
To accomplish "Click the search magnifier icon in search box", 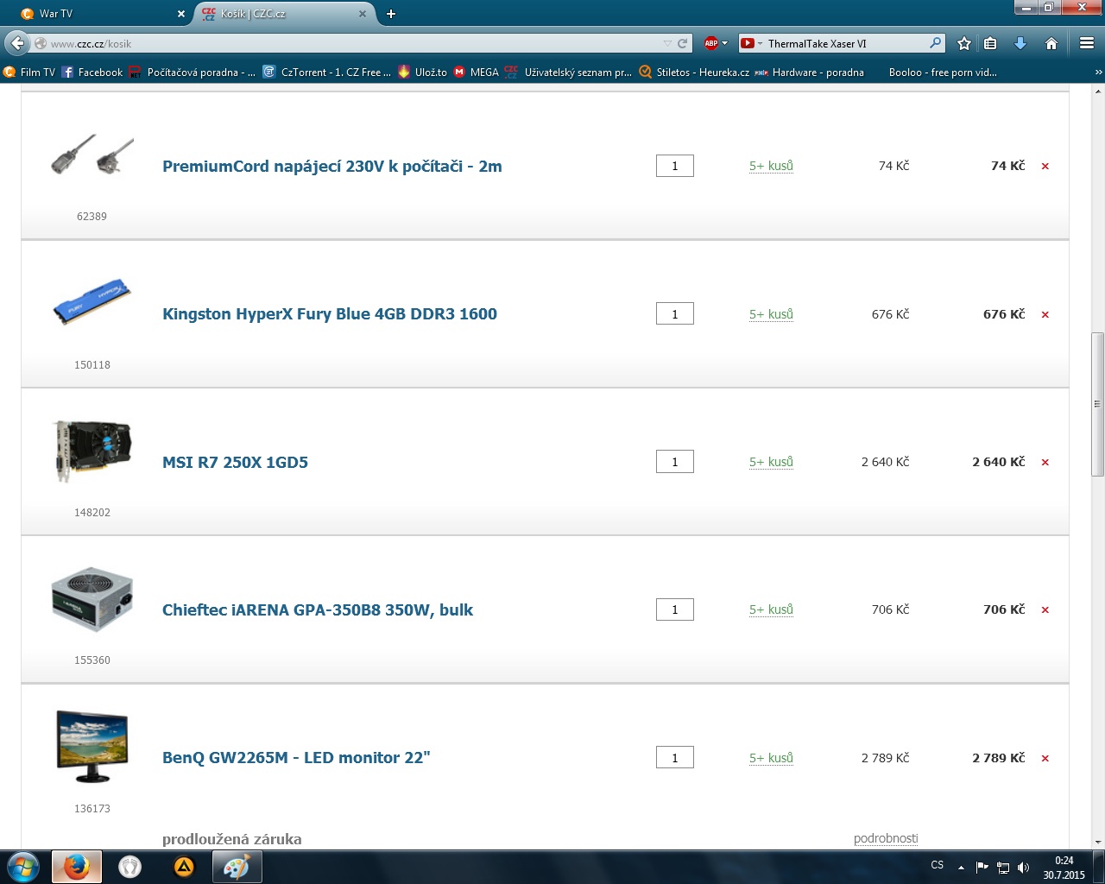I will tap(936, 43).
